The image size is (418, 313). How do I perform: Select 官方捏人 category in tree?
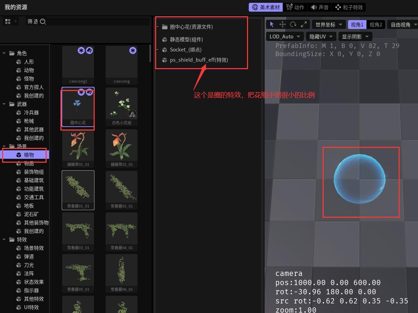34,87
